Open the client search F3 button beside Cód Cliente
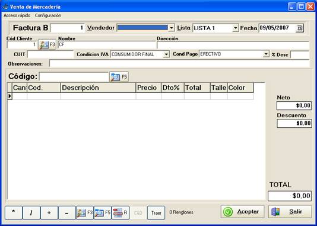 click(x=47, y=44)
